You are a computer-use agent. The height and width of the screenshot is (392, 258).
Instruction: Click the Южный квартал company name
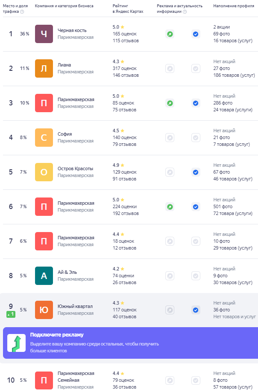[75, 306]
